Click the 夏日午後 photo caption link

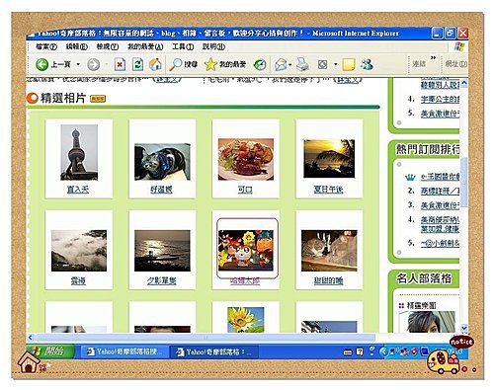pyautogui.click(x=328, y=190)
